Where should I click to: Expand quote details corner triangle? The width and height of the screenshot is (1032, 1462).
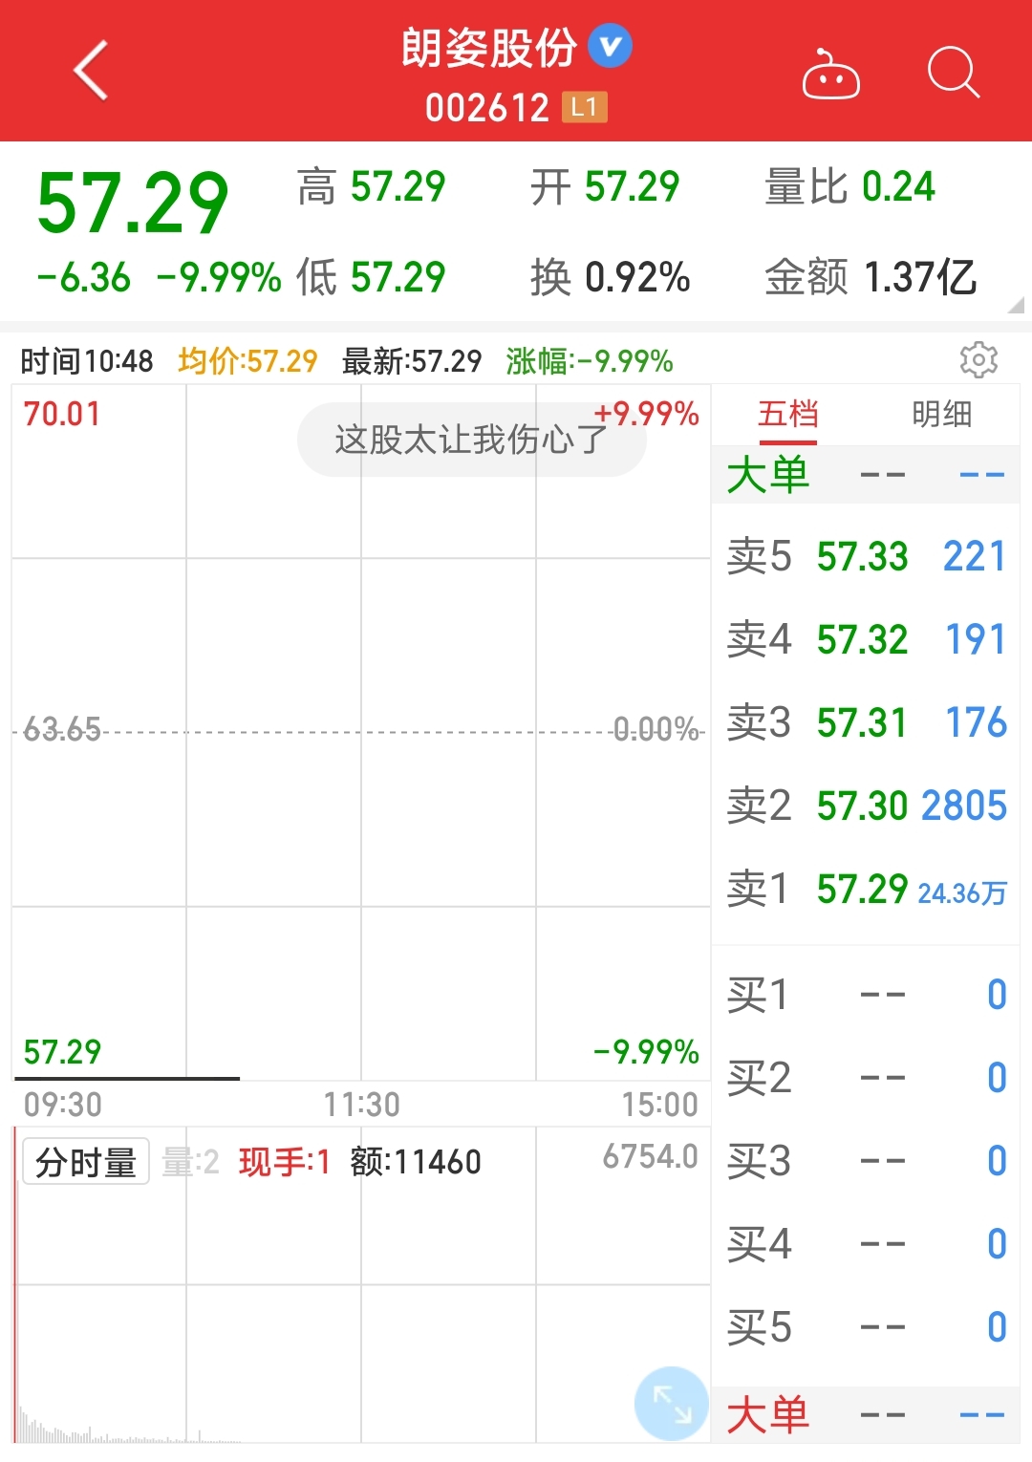1016,306
